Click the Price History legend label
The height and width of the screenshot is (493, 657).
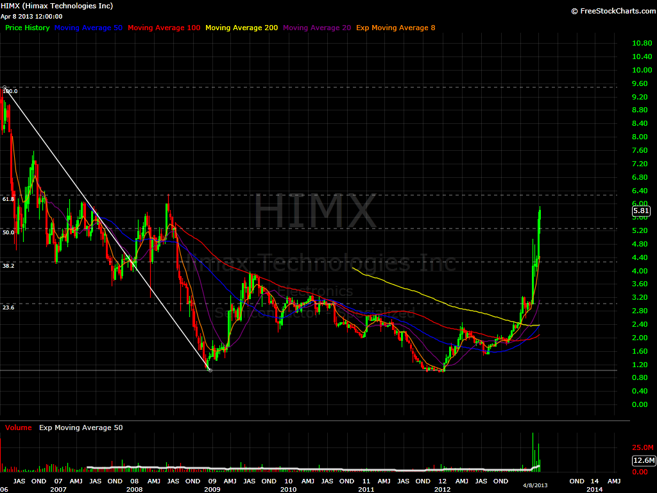[x=27, y=28]
